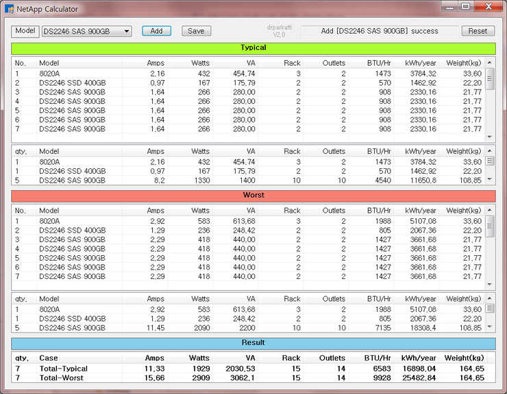Click the success status message field
Screen dimensions: 507x394
(380, 31)
